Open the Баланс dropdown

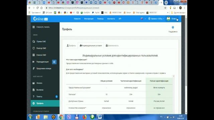156,19
